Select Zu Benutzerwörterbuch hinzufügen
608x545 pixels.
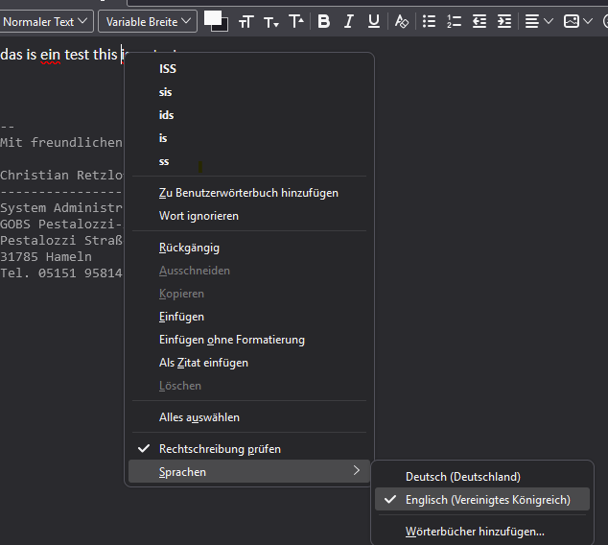coord(249,193)
